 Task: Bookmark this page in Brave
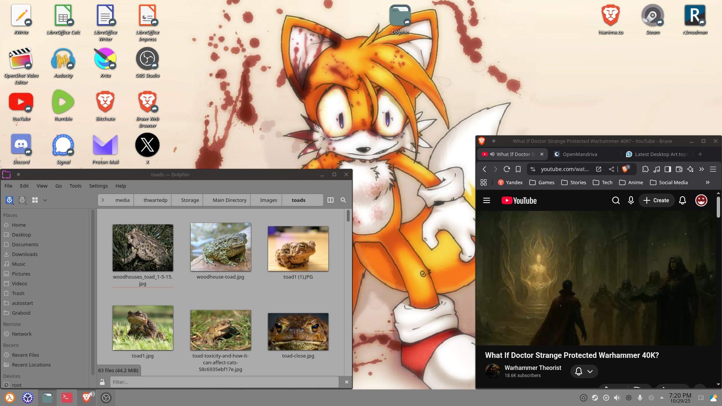click(518, 169)
